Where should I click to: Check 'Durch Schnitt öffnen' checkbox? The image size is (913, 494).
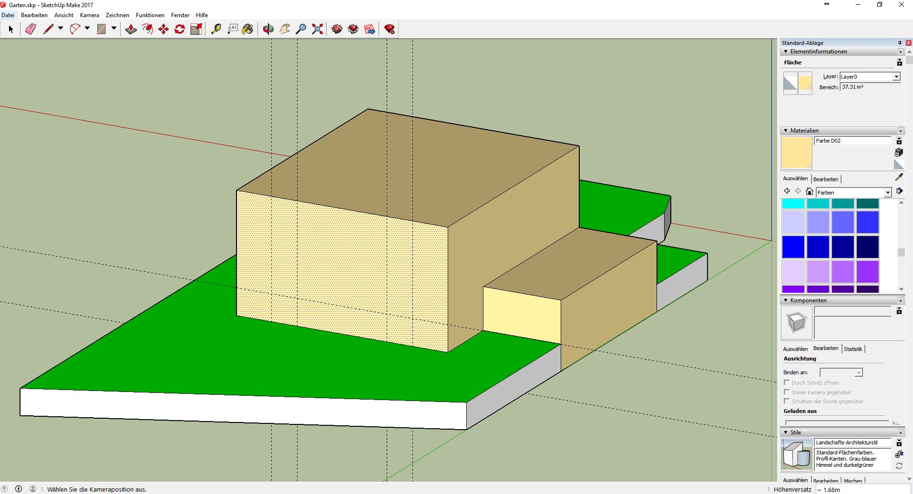pyautogui.click(x=787, y=382)
